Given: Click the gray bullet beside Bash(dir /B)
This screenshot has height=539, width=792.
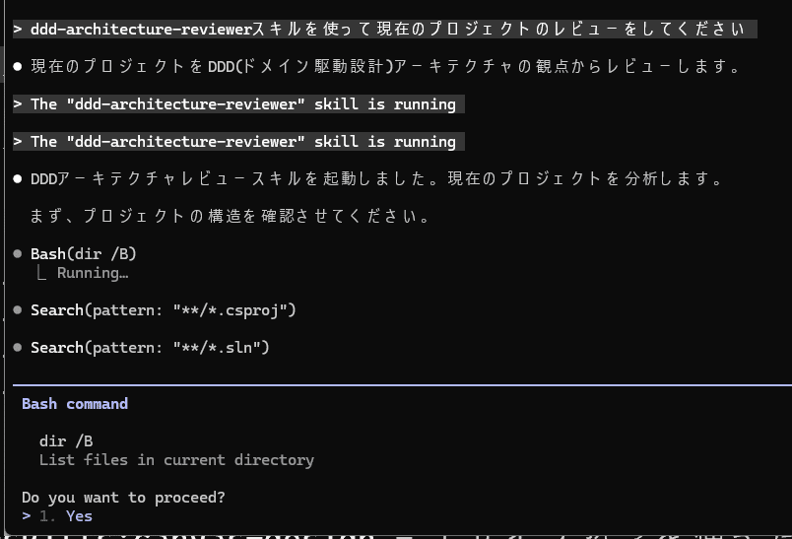Looking at the screenshot, I should (x=18, y=254).
